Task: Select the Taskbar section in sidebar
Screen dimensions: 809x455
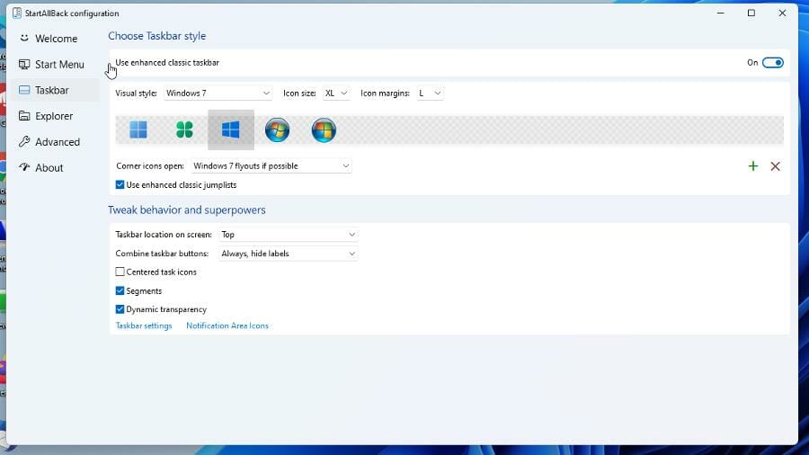Action: pos(56,90)
